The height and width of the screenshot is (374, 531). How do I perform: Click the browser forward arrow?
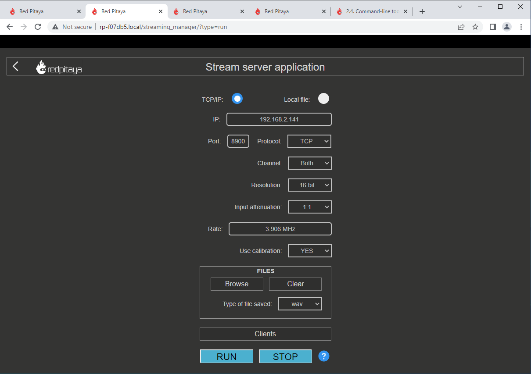pos(24,27)
